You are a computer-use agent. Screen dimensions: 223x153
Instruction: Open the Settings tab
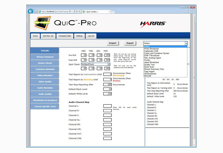coord(79,36)
